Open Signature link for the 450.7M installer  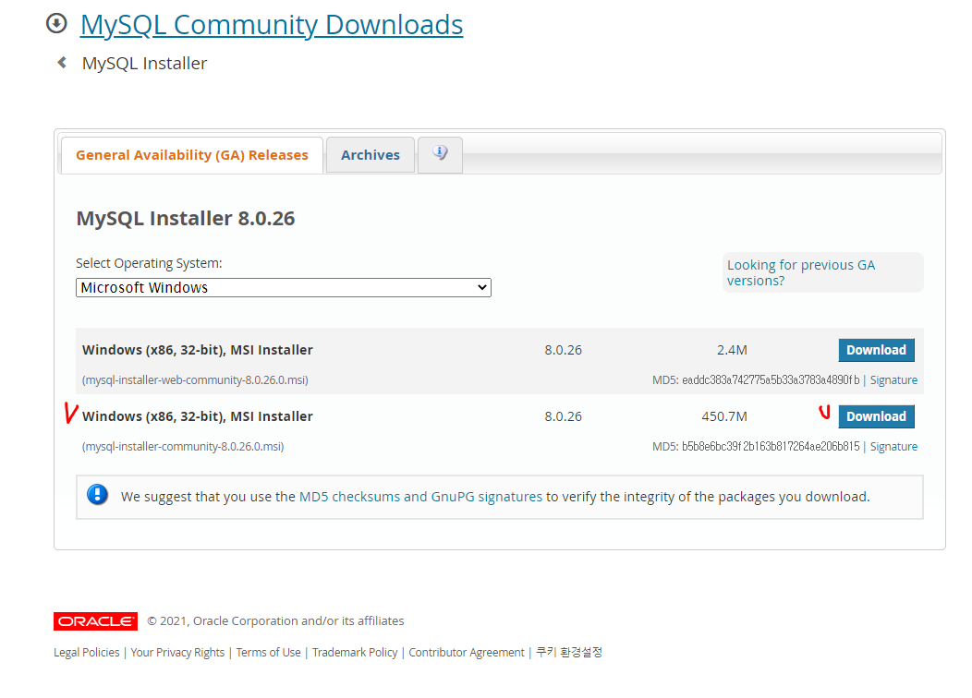(893, 447)
